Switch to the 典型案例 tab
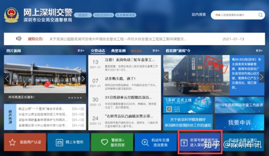Screen dimensions: 269x156 click(x=118, y=51)
